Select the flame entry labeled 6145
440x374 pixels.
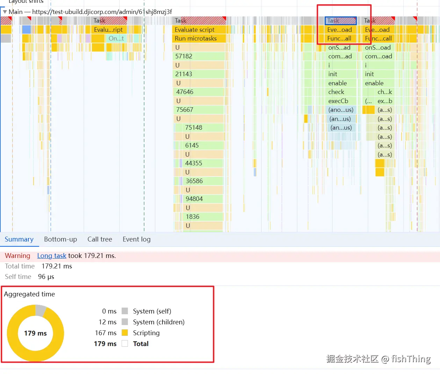(x=203, y=145)
